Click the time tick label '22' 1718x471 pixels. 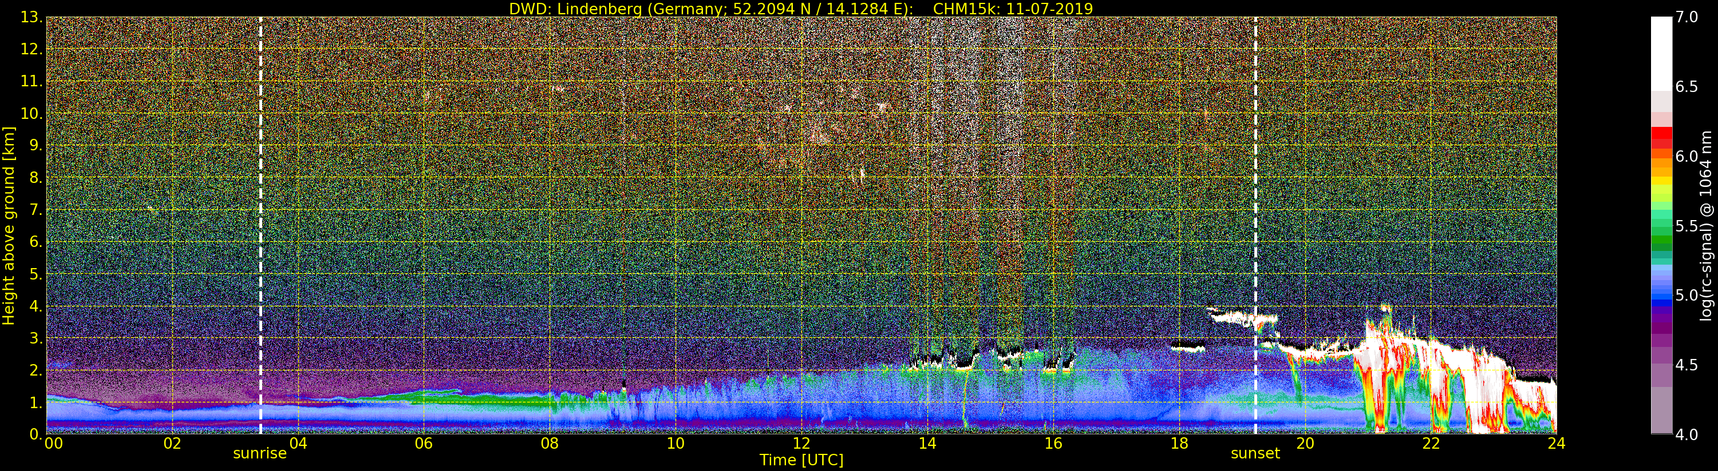tap(1431, 444)
